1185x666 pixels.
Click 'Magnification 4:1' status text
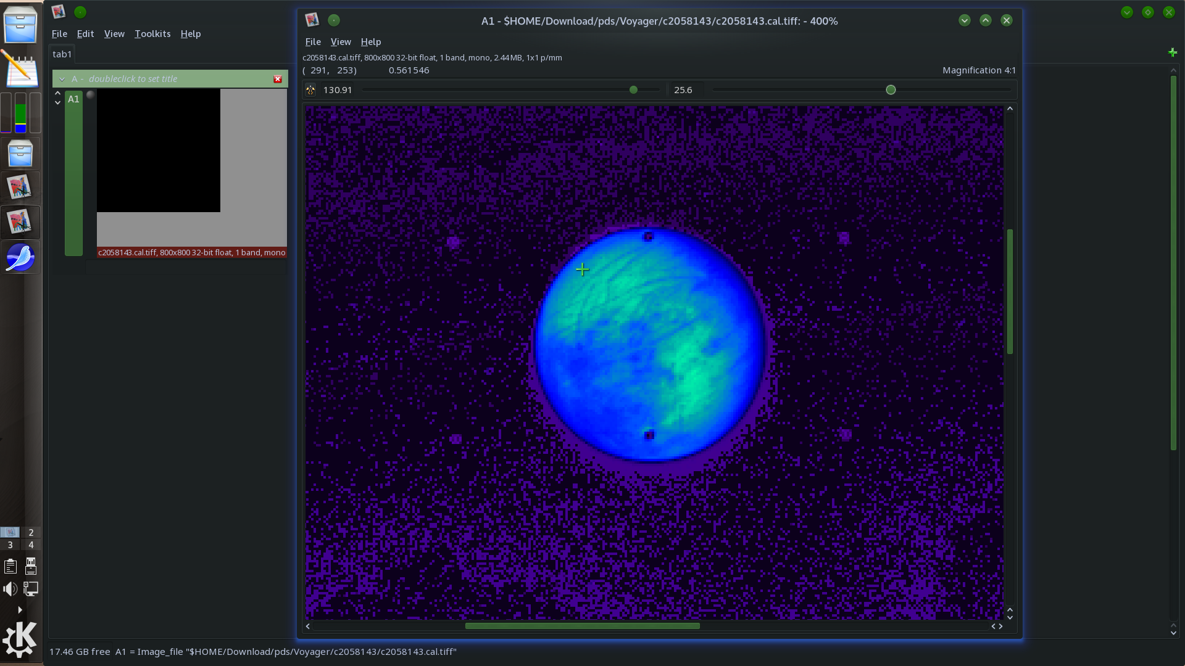(x=979, y=70)
